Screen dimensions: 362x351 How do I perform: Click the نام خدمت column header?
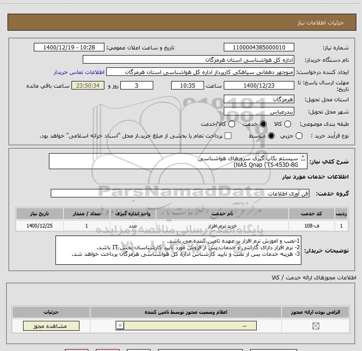(222, 213)
